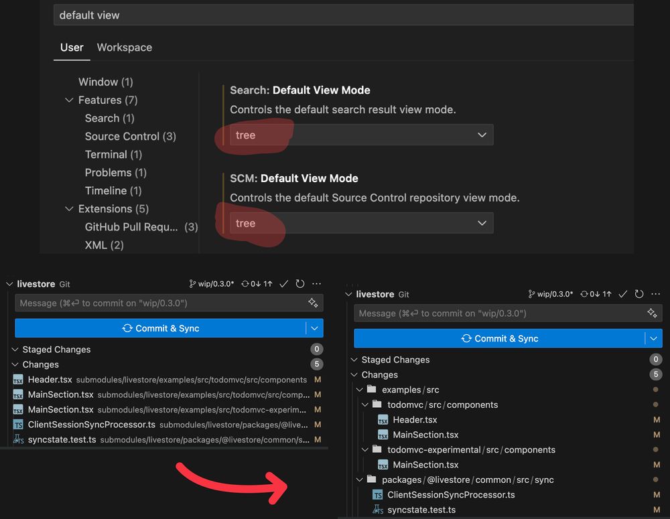Collapse the todomvc-experimental/src/components folder
This screenshot has height=519, width=670.
pyautogui.click(x=365, y=450)
